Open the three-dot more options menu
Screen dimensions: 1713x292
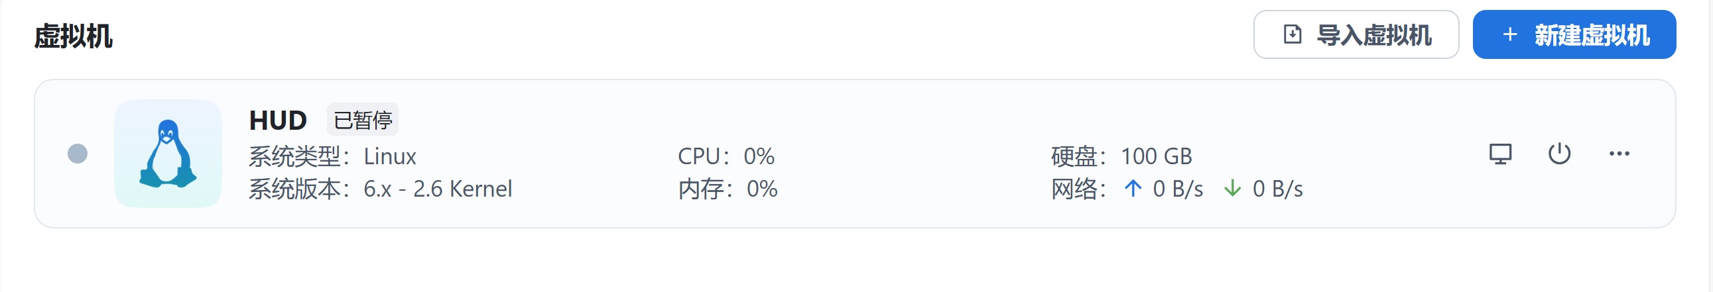pos(1619,154)
